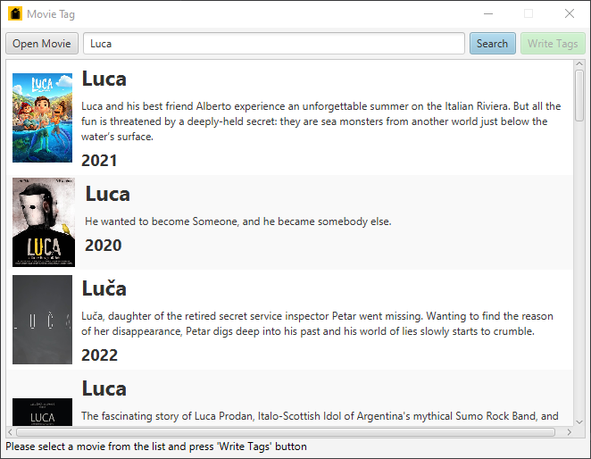The height and width of the screenshot is (459, 591).
Task: Close the Movie Tag window
Action: click(x=570, y=14)
